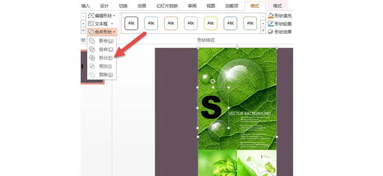This screenshot has width=383, height=176.
Task: Apply the yellow outline Abc shape style
Action: click(x=211, y=23)
